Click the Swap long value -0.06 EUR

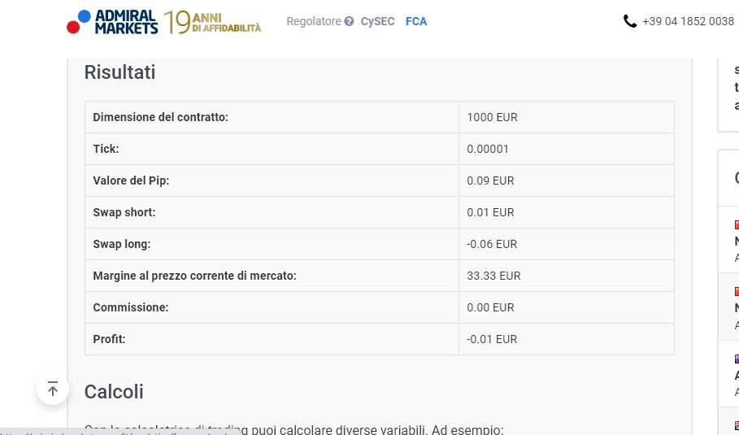point(492,244)
